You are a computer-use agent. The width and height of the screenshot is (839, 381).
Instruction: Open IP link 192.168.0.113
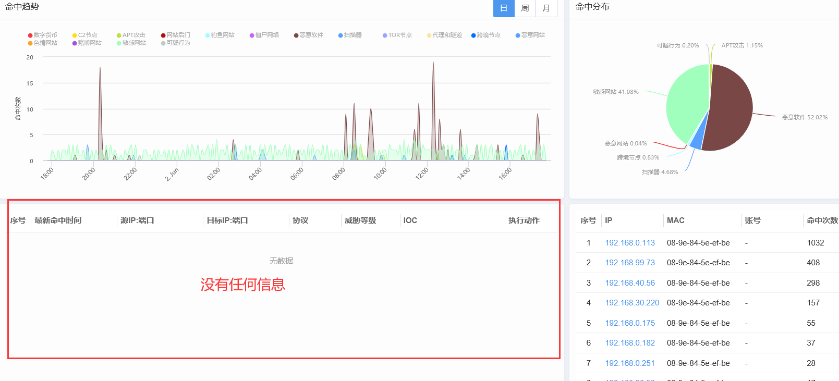(x=630, y=243)
